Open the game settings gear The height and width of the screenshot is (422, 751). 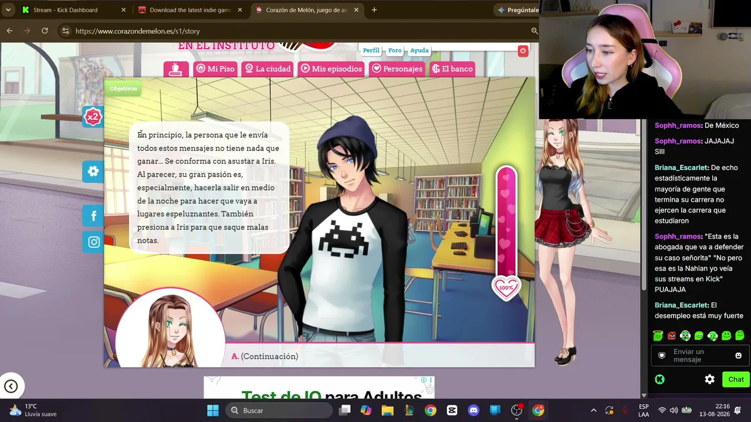tap(93, 171)
